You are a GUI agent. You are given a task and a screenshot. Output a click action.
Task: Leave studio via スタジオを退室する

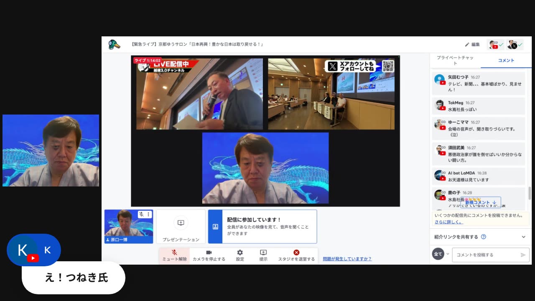(x=296, y=255)
